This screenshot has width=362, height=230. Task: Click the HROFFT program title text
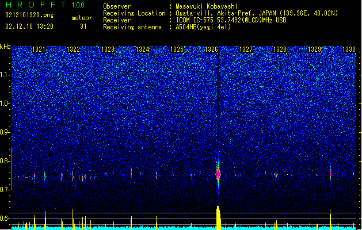click(x=36, y=5)
